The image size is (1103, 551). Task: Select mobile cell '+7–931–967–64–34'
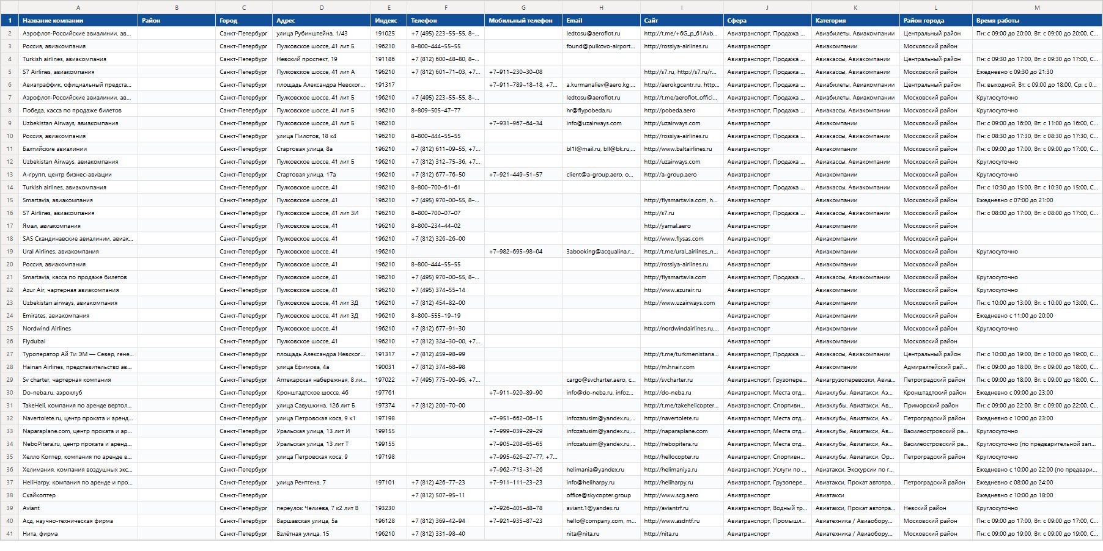(523, 123)
